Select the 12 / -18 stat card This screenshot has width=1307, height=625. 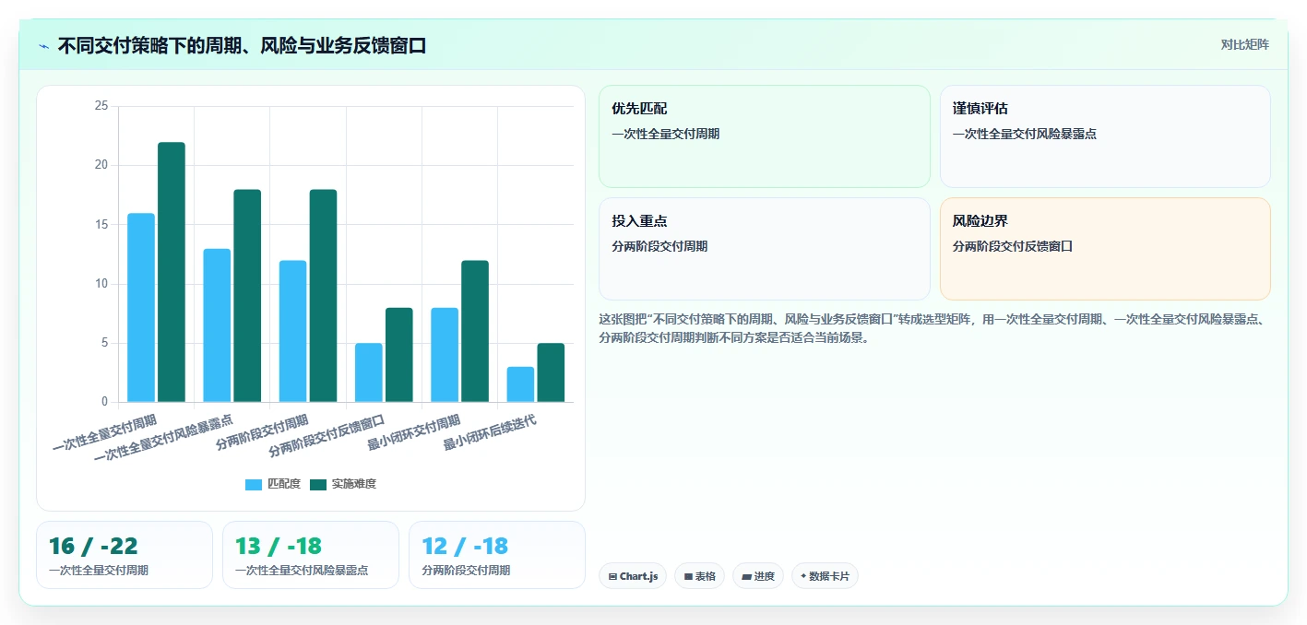point(497,555)
